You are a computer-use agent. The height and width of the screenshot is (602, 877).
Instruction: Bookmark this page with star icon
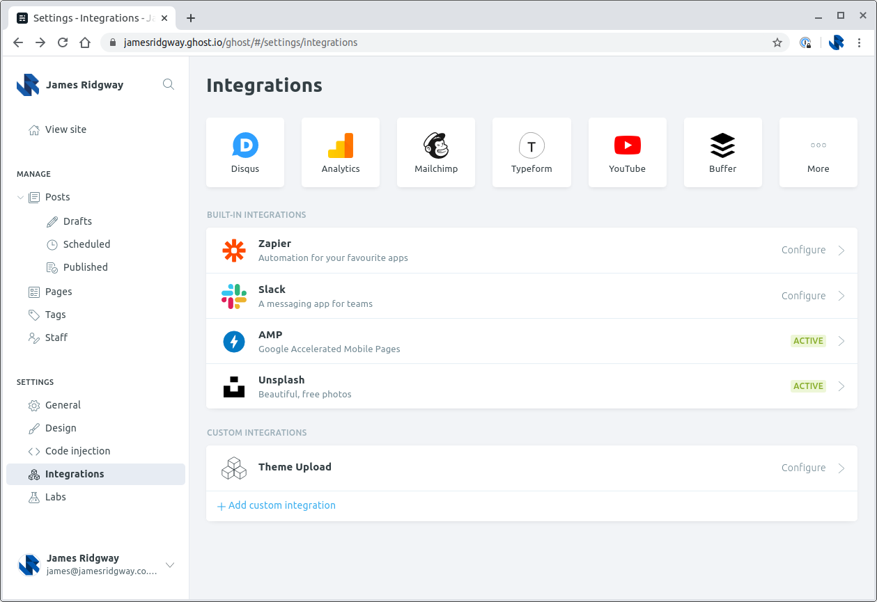[x=777, y=42]
